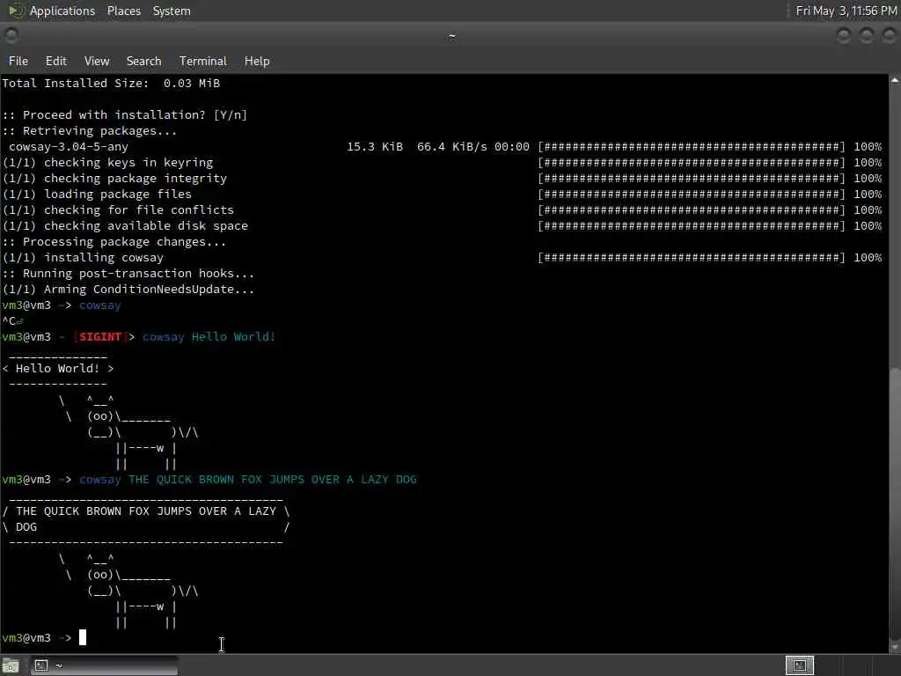
Task: Click the '< Hello World! >' speech bubble text
Action: coord(58,369)
